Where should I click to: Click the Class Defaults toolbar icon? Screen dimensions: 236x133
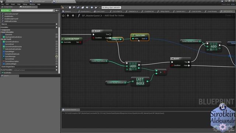[x=87, y=7]
